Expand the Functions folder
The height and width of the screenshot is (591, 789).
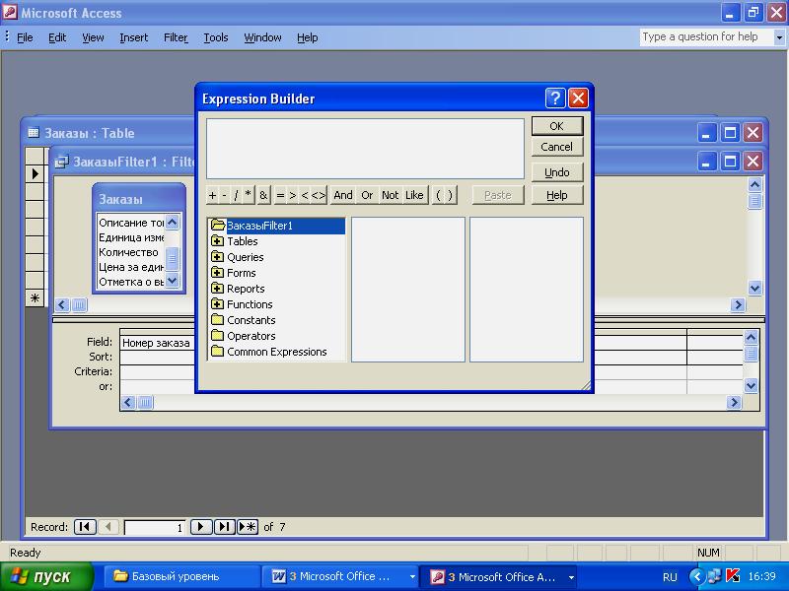tap(217, 304)
